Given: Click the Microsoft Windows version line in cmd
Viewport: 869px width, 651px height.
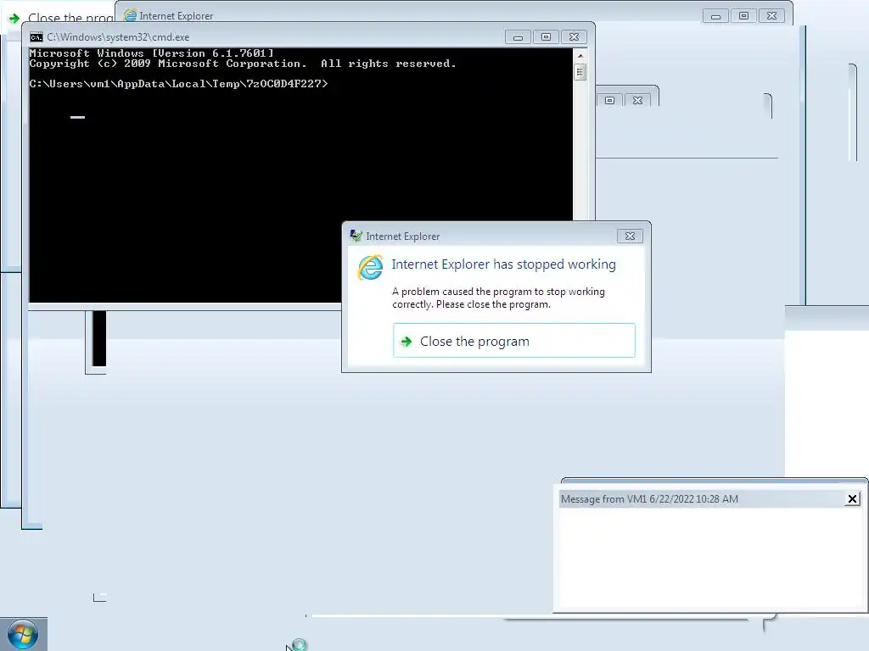Looking at the screenshot, I should [x=151, y=53].
